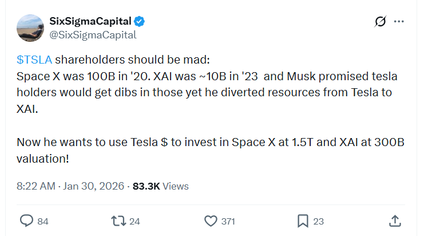Click the blue verified badge
The image size is (424, 236).
(140, 22)
